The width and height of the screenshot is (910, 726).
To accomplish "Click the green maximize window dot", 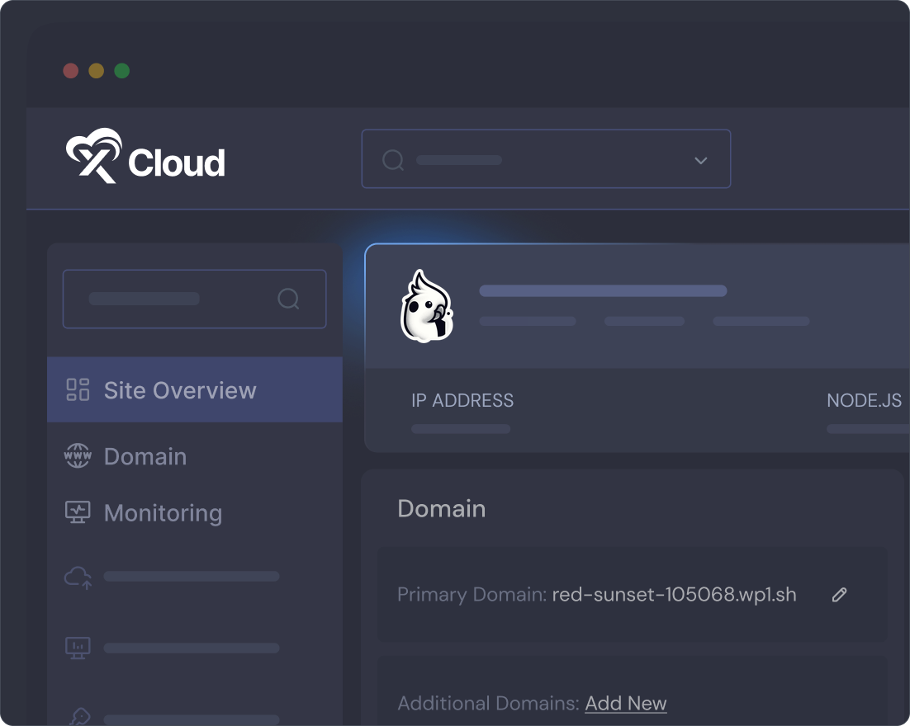I will click(122, 71).
